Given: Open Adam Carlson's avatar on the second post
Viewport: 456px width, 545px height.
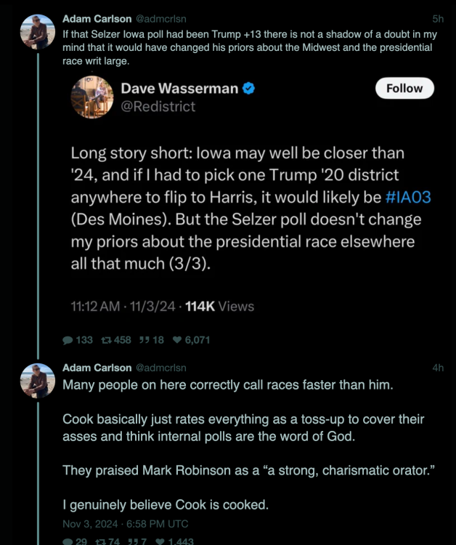Looking at the screenshot, I should 38,380.
